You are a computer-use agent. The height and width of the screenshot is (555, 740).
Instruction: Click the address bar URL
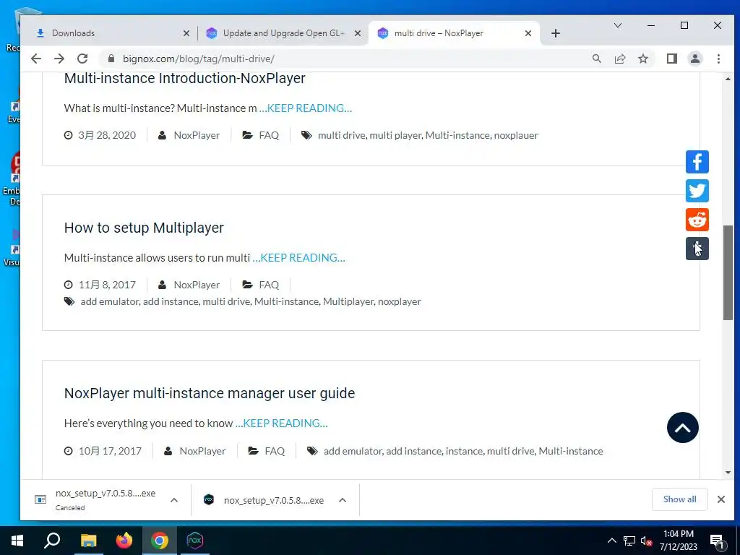click(x=199, y=59)
